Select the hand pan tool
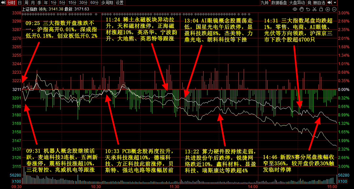The image size is (354, 189). pos(302,9)
